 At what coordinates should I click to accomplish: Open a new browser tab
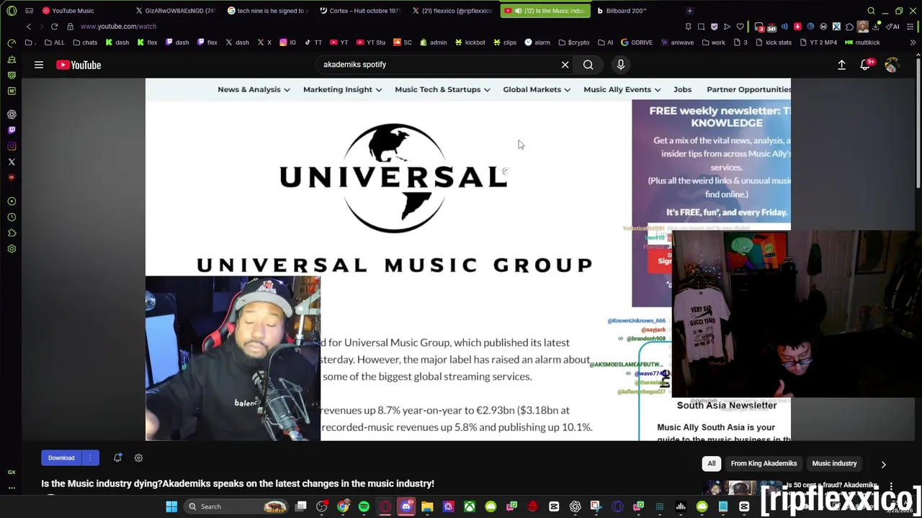[689, 11]
